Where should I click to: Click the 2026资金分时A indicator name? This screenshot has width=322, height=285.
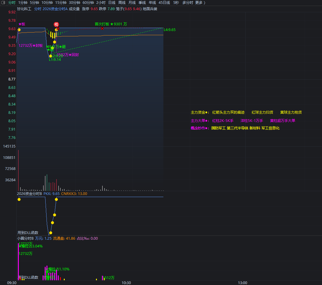click(x=55, y=9)
